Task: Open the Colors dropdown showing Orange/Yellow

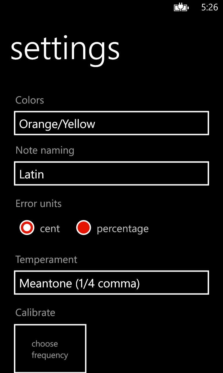Action: (x=111, y=123)
